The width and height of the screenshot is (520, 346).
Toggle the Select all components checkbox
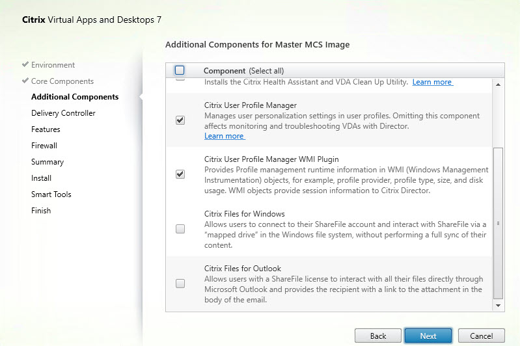180,70
